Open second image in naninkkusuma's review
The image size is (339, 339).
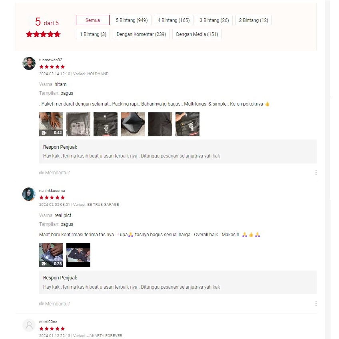tap(78, 255)
